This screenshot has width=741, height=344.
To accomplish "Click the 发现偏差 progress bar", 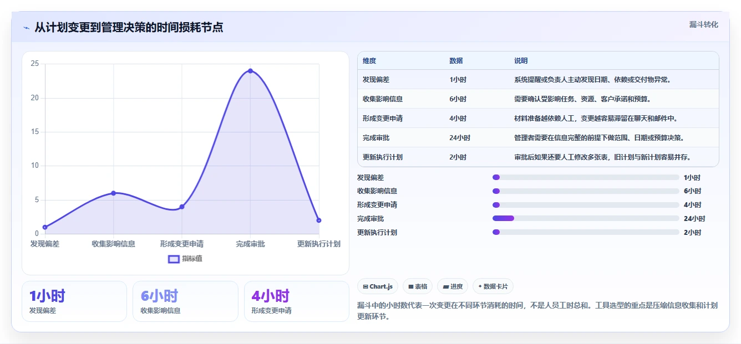I will pos(586,177).
